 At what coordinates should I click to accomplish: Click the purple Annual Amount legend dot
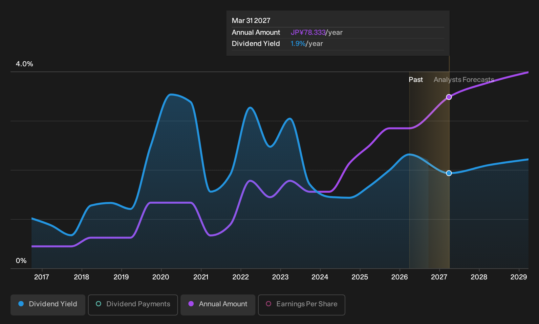click(x=191, y=304)
